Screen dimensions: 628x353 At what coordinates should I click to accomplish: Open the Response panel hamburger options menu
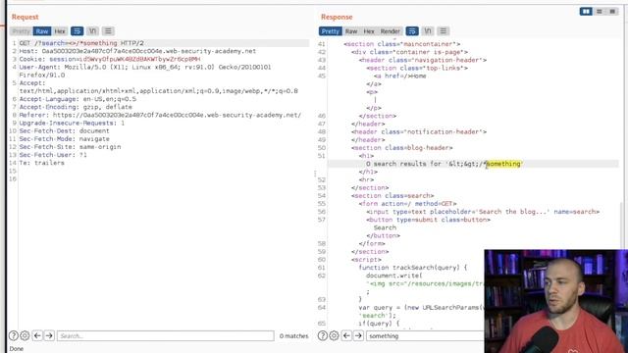click(443, 31)
